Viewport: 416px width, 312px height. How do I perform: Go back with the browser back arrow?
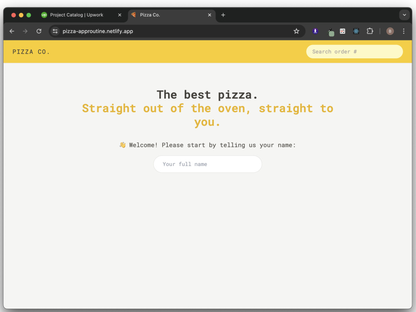click(12, 31)
